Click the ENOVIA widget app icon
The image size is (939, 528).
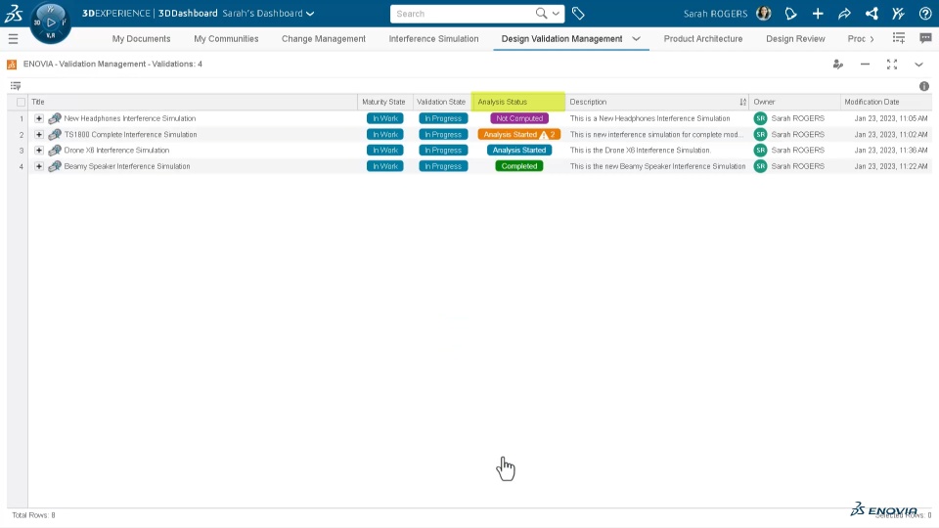[x=12, y=65]
